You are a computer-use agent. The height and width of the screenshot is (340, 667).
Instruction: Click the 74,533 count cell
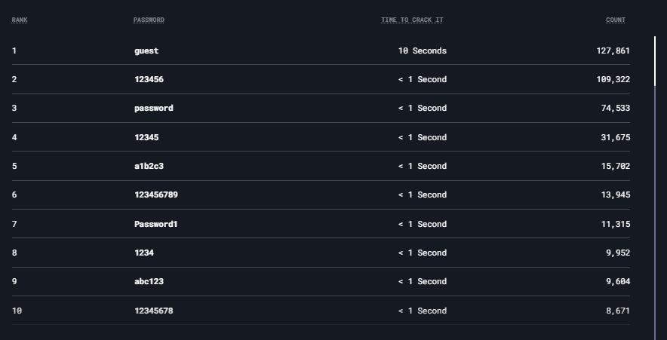pos(615,108)
